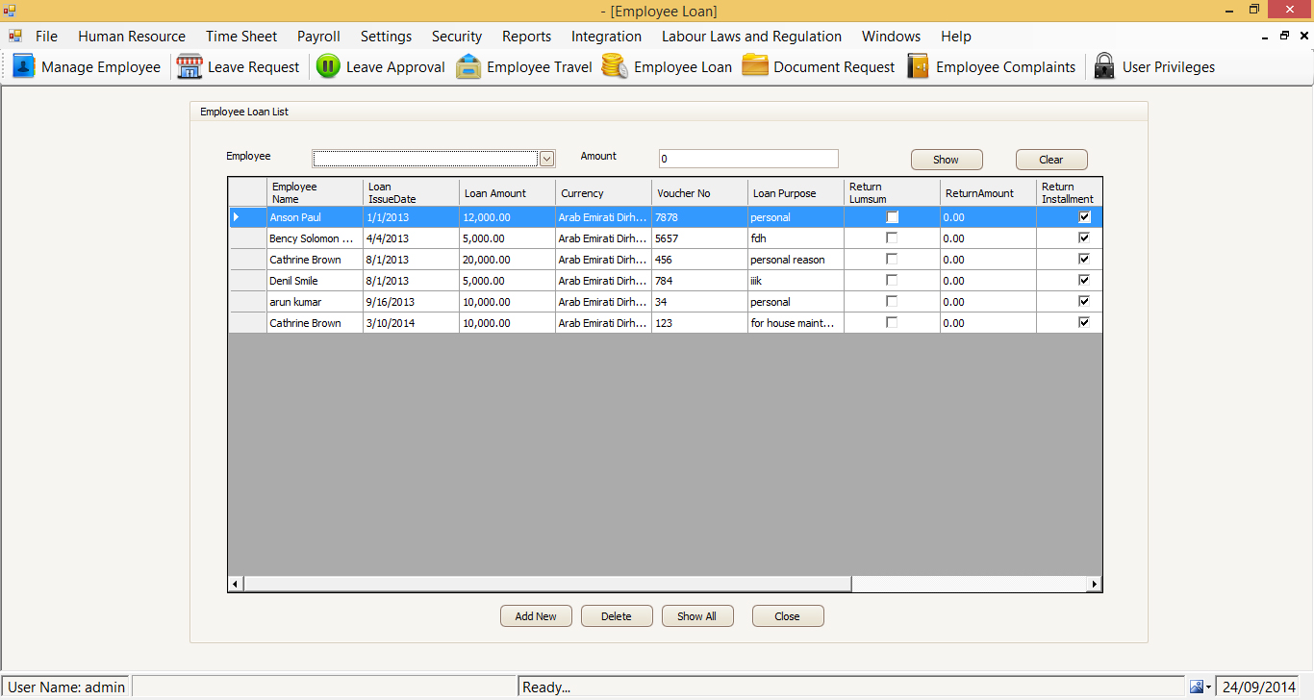The width and height of the screenshot is (1314, 700).
Task: Click the Leave Request calendar icon
Action: point(190,66)
